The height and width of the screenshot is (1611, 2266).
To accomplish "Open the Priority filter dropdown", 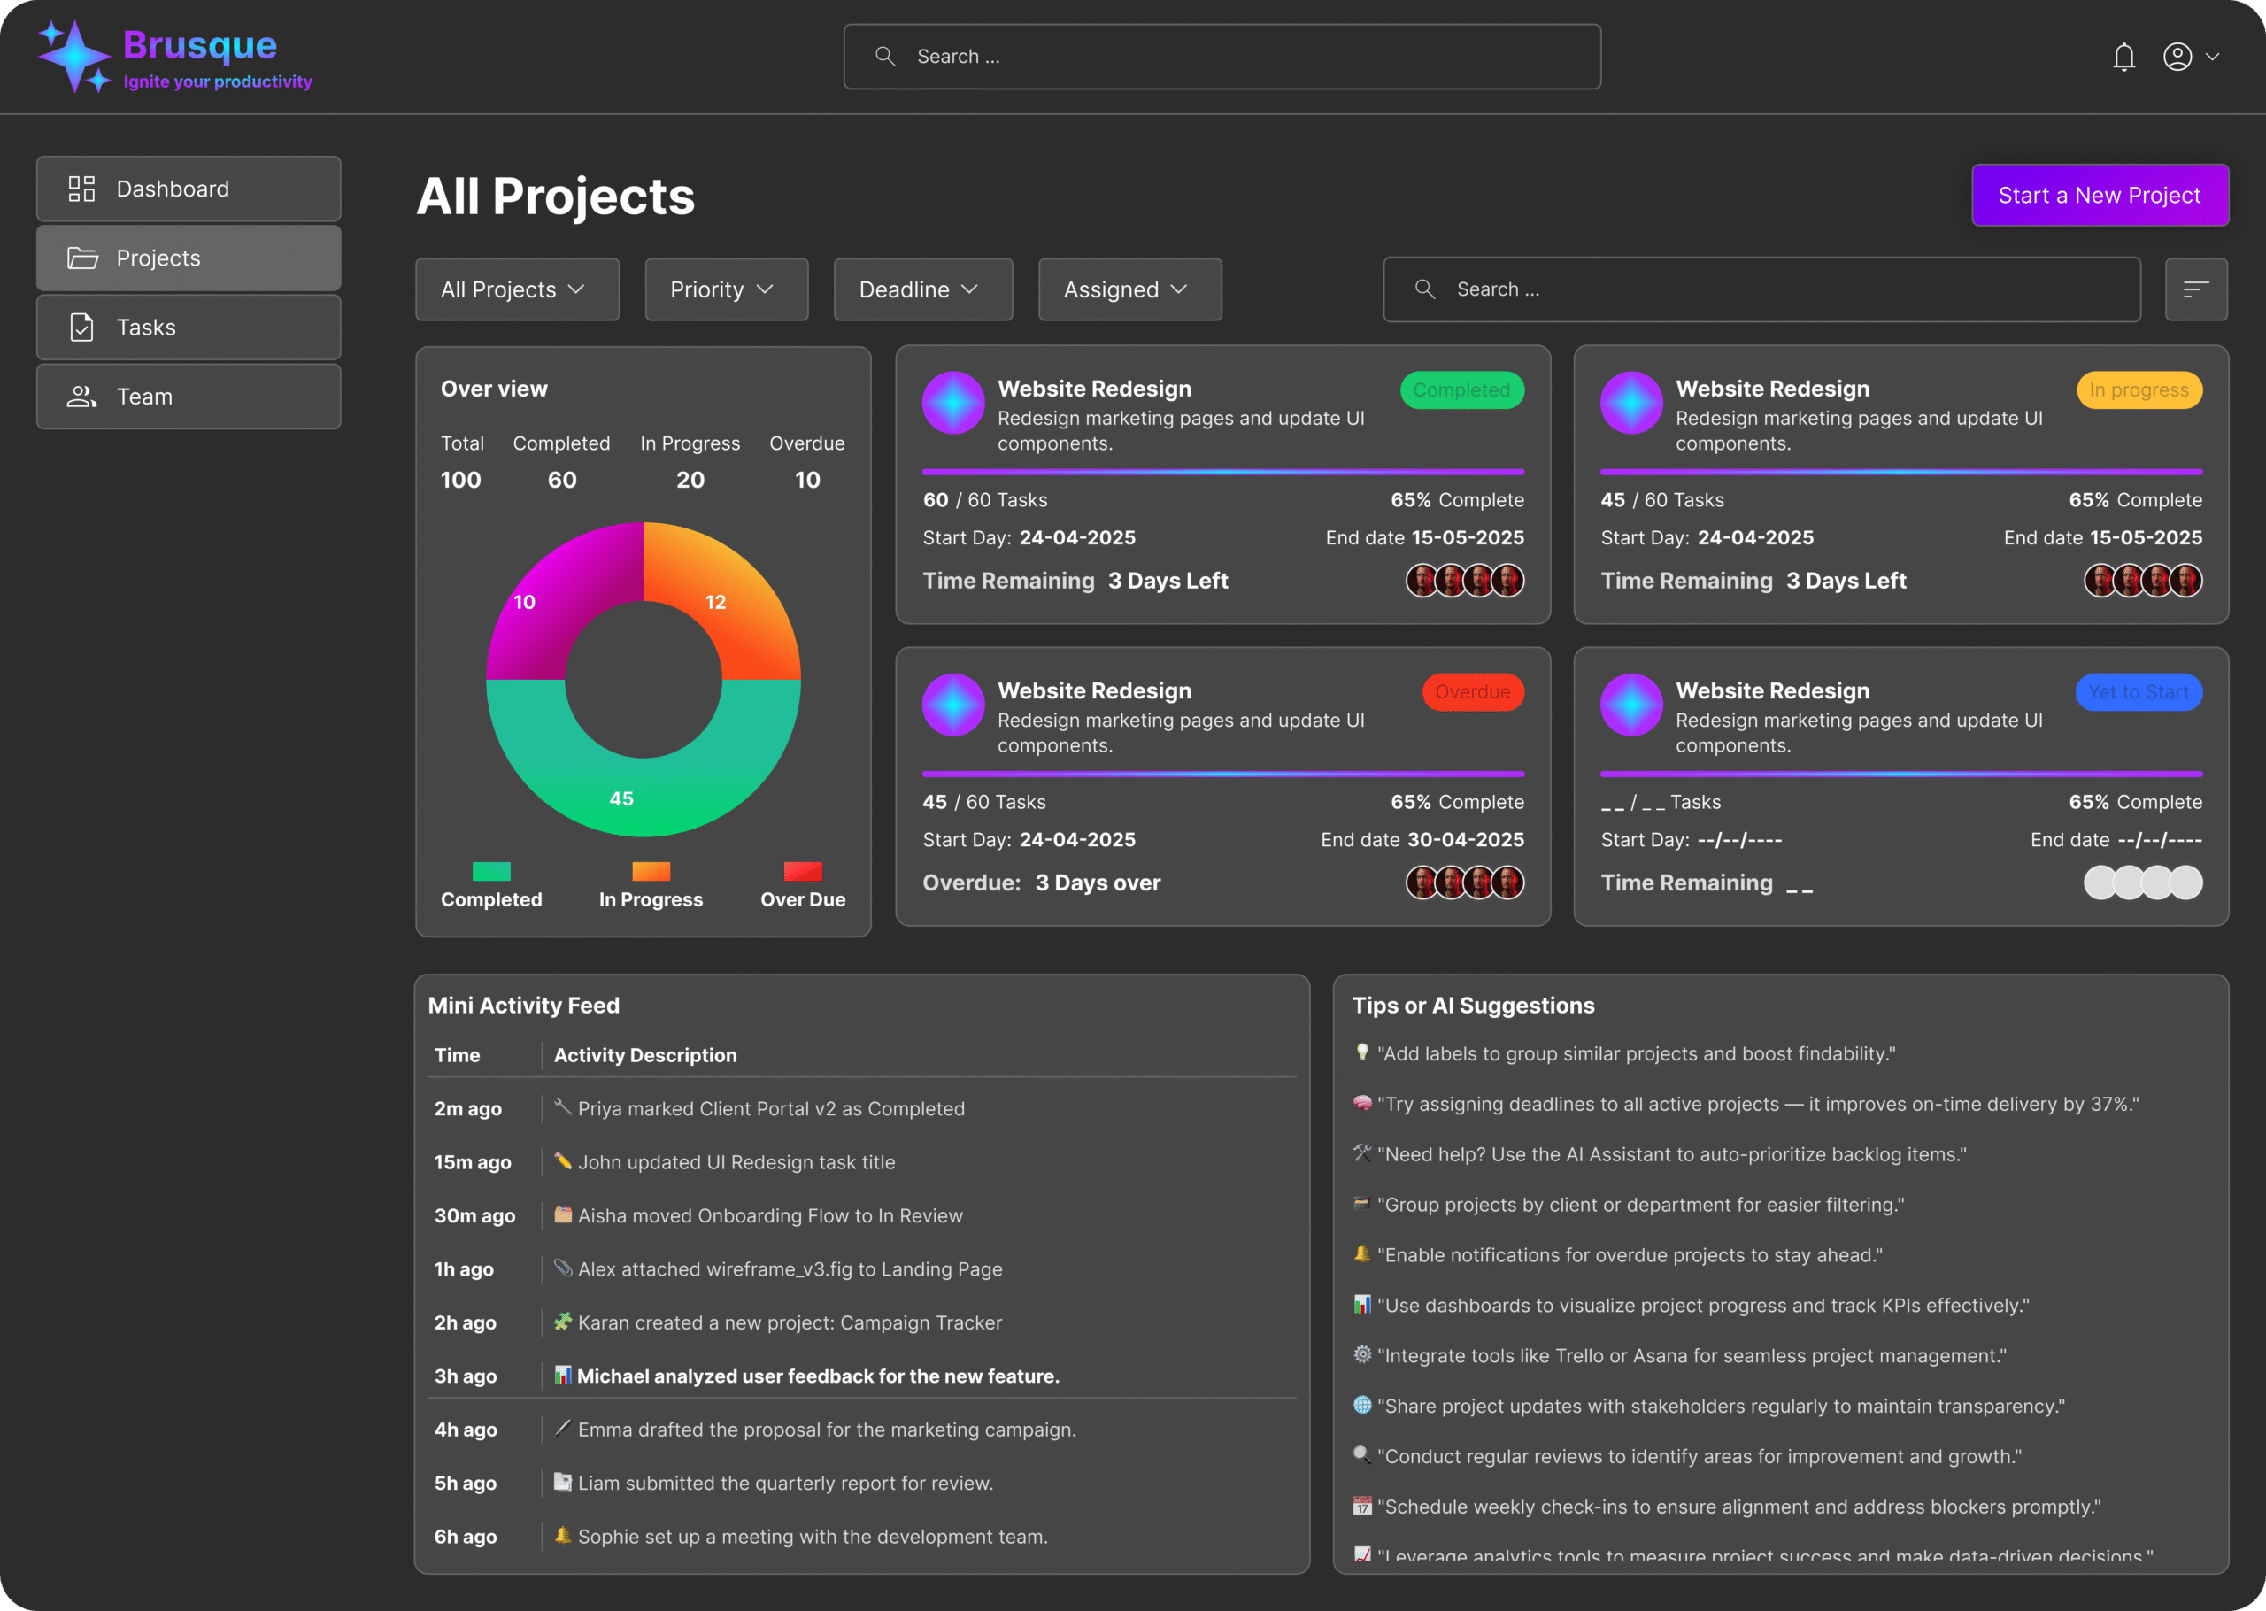I will pos(726,289).
